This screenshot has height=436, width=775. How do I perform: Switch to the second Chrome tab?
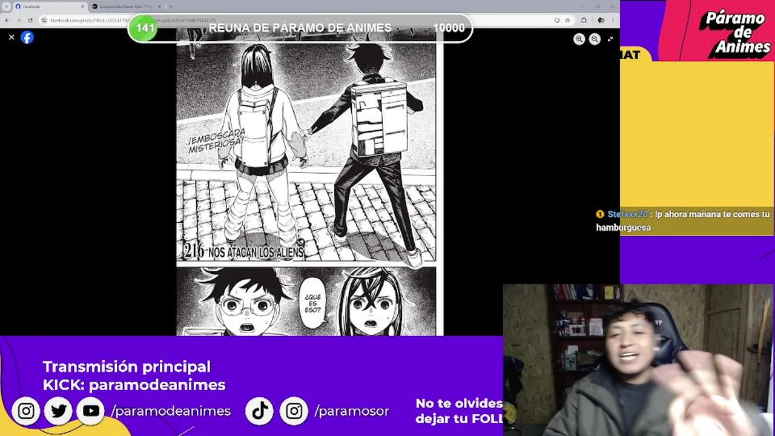tap(126, 6)
